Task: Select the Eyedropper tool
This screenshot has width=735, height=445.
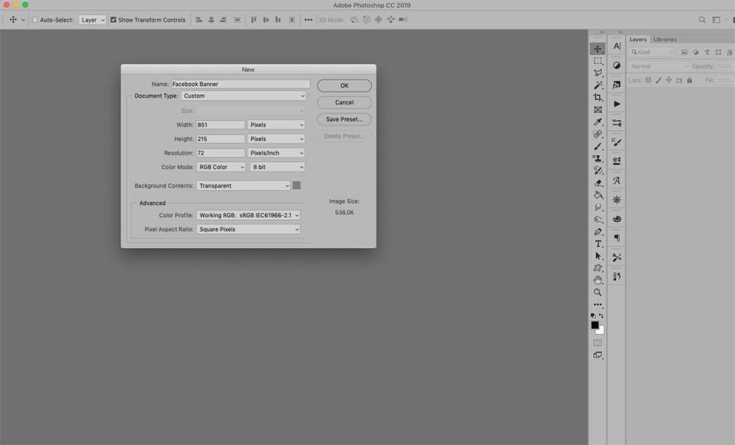Action: pyautogui.click(x=598, y=122)
